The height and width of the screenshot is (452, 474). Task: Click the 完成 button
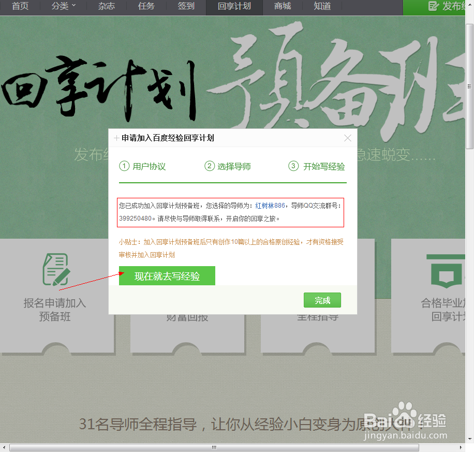point(322,300)
